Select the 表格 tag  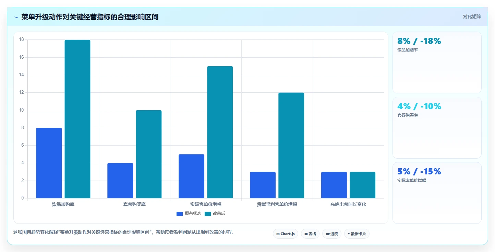[310, 234]
